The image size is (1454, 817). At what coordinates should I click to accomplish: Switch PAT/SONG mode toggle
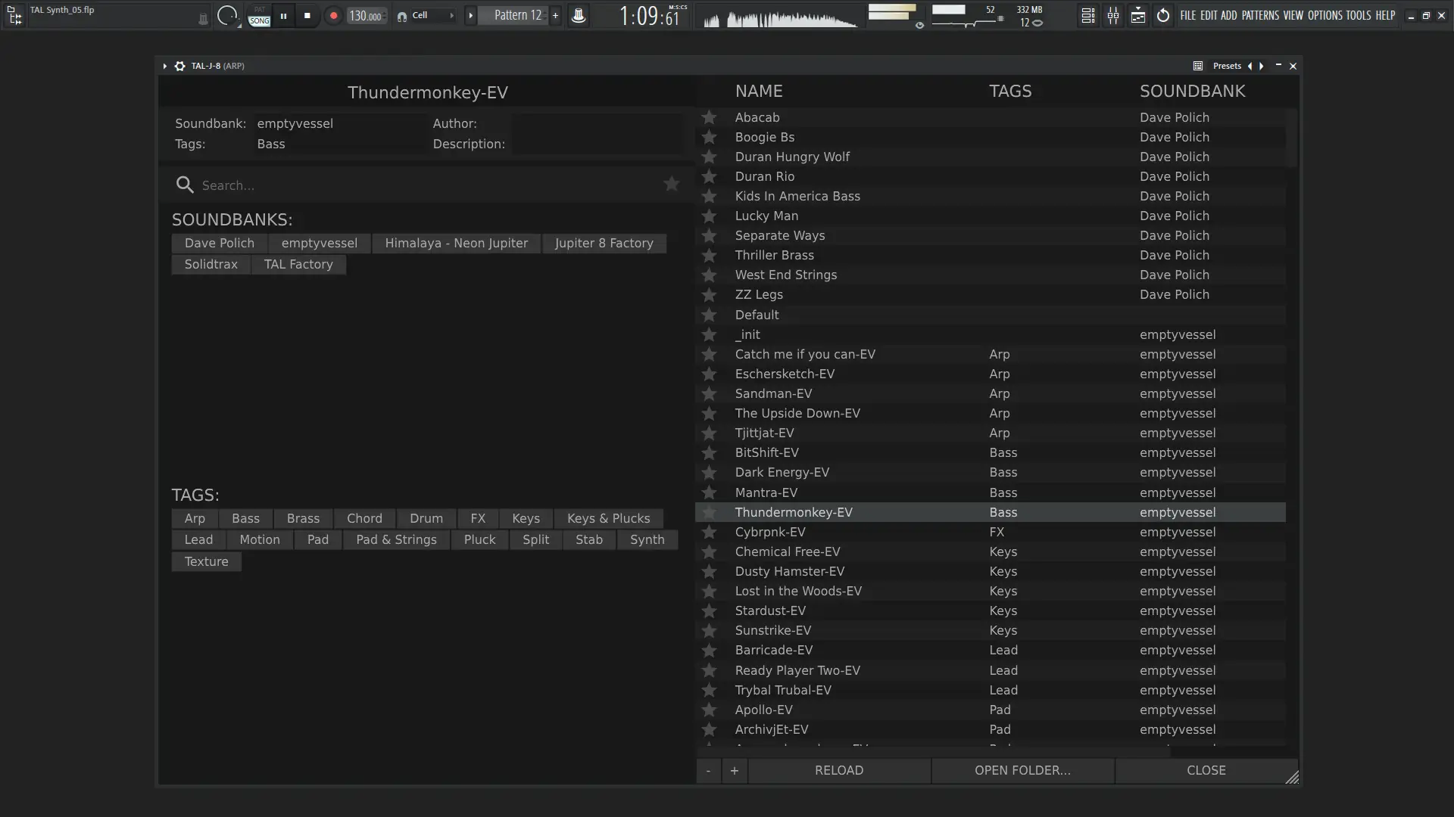pos(259,16)
